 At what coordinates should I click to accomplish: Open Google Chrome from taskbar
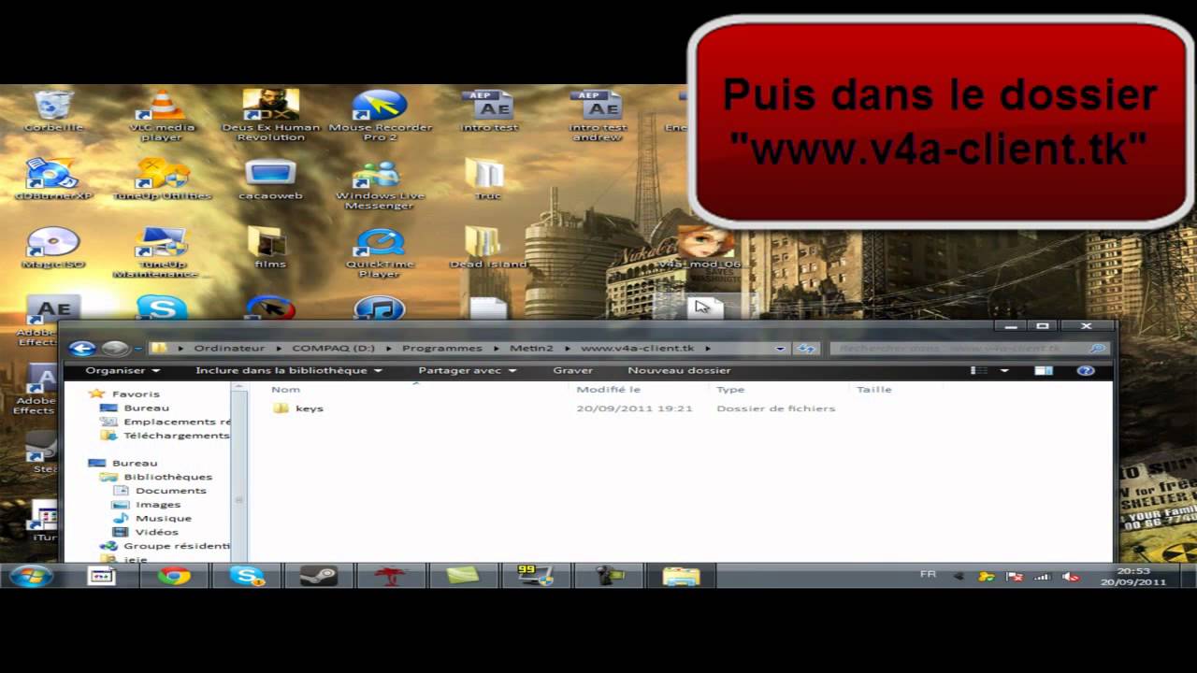pyautogui.click(x=174, y=576)
